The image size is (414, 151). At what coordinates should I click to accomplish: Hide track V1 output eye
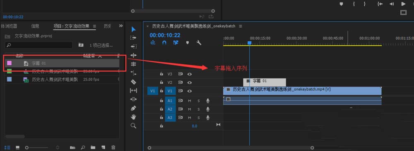[x=189, y=91]
